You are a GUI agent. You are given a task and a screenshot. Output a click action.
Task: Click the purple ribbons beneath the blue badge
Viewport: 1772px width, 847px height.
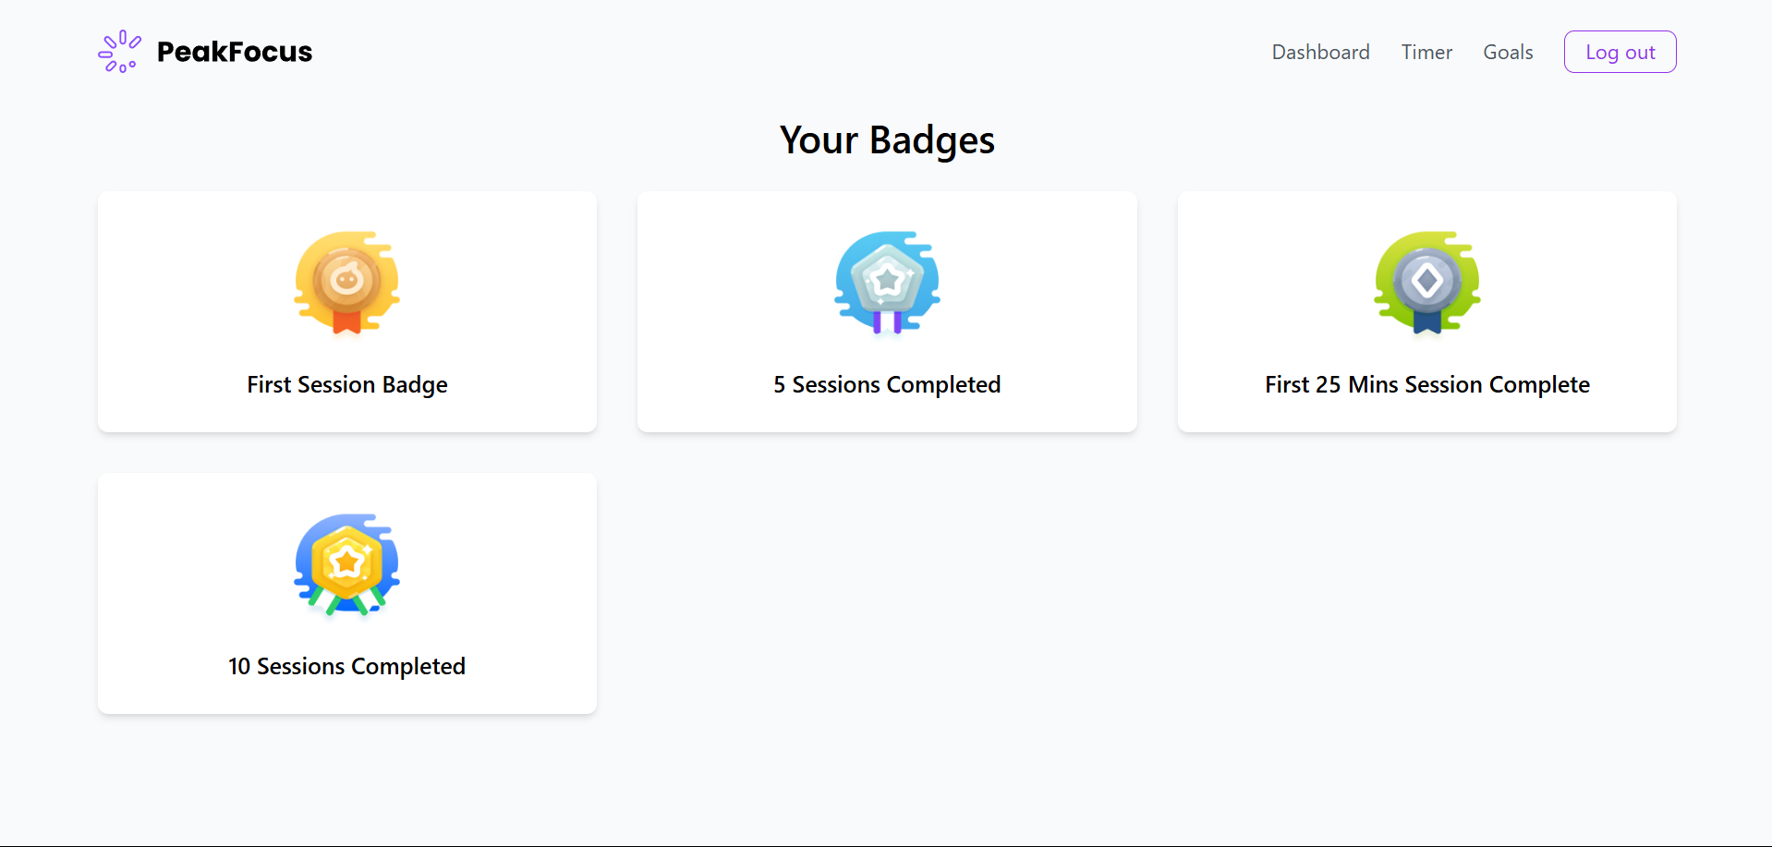887,322
